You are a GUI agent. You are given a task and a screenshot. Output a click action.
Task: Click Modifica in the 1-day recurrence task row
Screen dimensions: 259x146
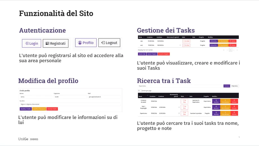(214, 45)
